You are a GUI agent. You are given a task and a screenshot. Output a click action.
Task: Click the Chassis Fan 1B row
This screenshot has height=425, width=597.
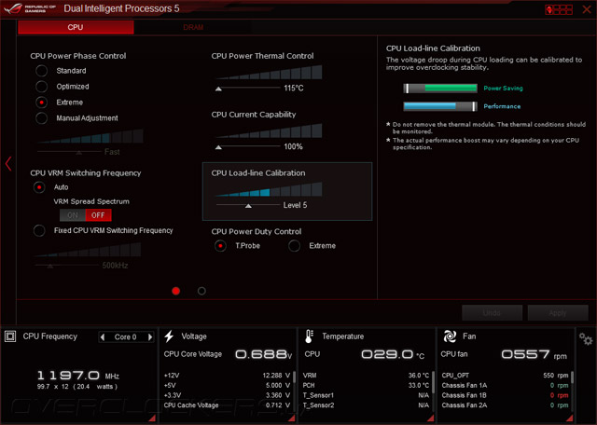[505, 395]
